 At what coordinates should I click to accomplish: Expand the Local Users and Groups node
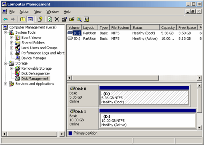coord(12,48)
